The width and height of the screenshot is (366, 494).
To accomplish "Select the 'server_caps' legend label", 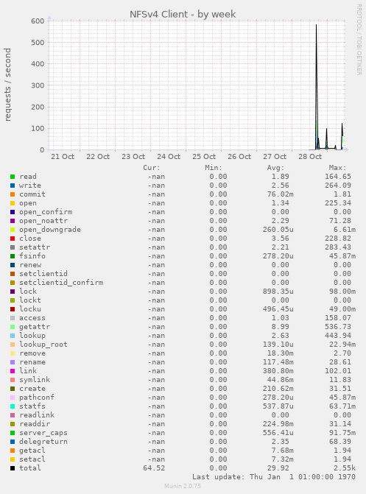I will 43,433.
